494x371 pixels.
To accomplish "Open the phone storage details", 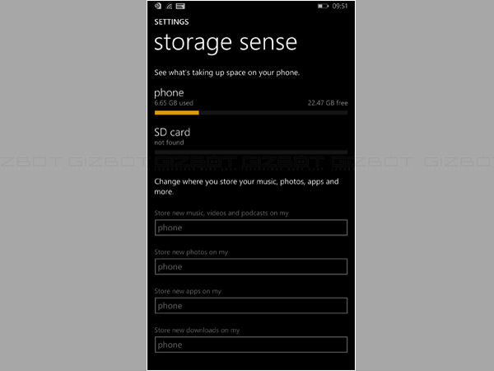I will [169, 93].
